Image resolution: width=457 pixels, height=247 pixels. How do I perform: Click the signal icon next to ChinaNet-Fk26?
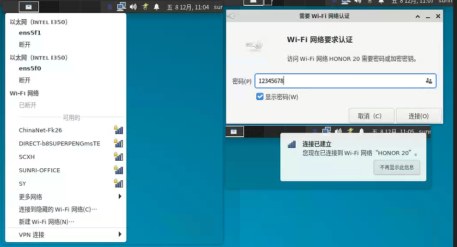pos(118,130)
